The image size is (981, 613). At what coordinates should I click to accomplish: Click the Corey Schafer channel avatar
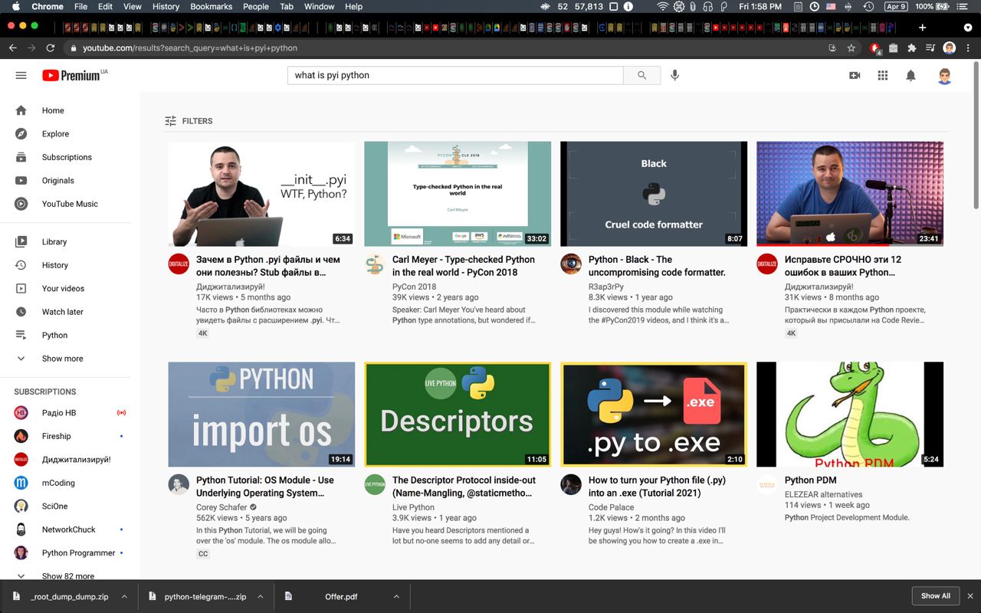click(179, 484)
